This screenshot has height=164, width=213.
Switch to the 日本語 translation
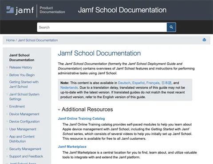[x=166, y=83]
